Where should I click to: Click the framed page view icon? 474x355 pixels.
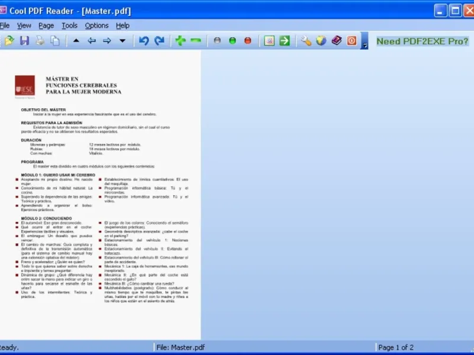pyautogui.click(x=269, y=40)
